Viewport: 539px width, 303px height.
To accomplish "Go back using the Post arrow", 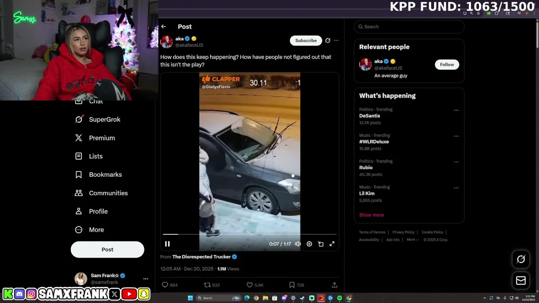I will tap(163, 27).
